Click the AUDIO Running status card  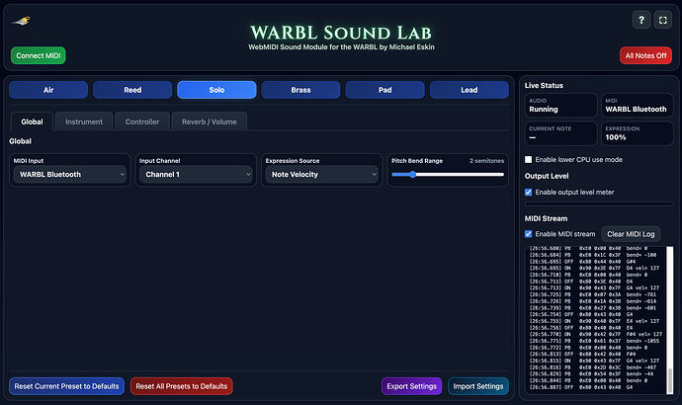pyautogui.click(x=560, y=106)
